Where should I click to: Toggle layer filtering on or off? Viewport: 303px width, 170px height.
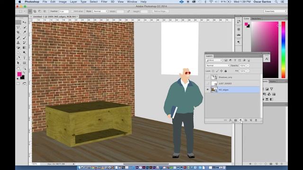[x=249, y=60]
